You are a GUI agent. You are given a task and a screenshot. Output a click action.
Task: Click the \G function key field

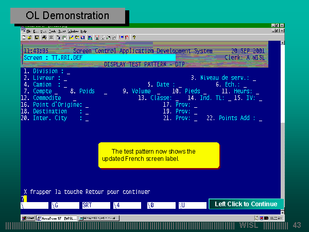pyautogui.click(x=65, y=205)
